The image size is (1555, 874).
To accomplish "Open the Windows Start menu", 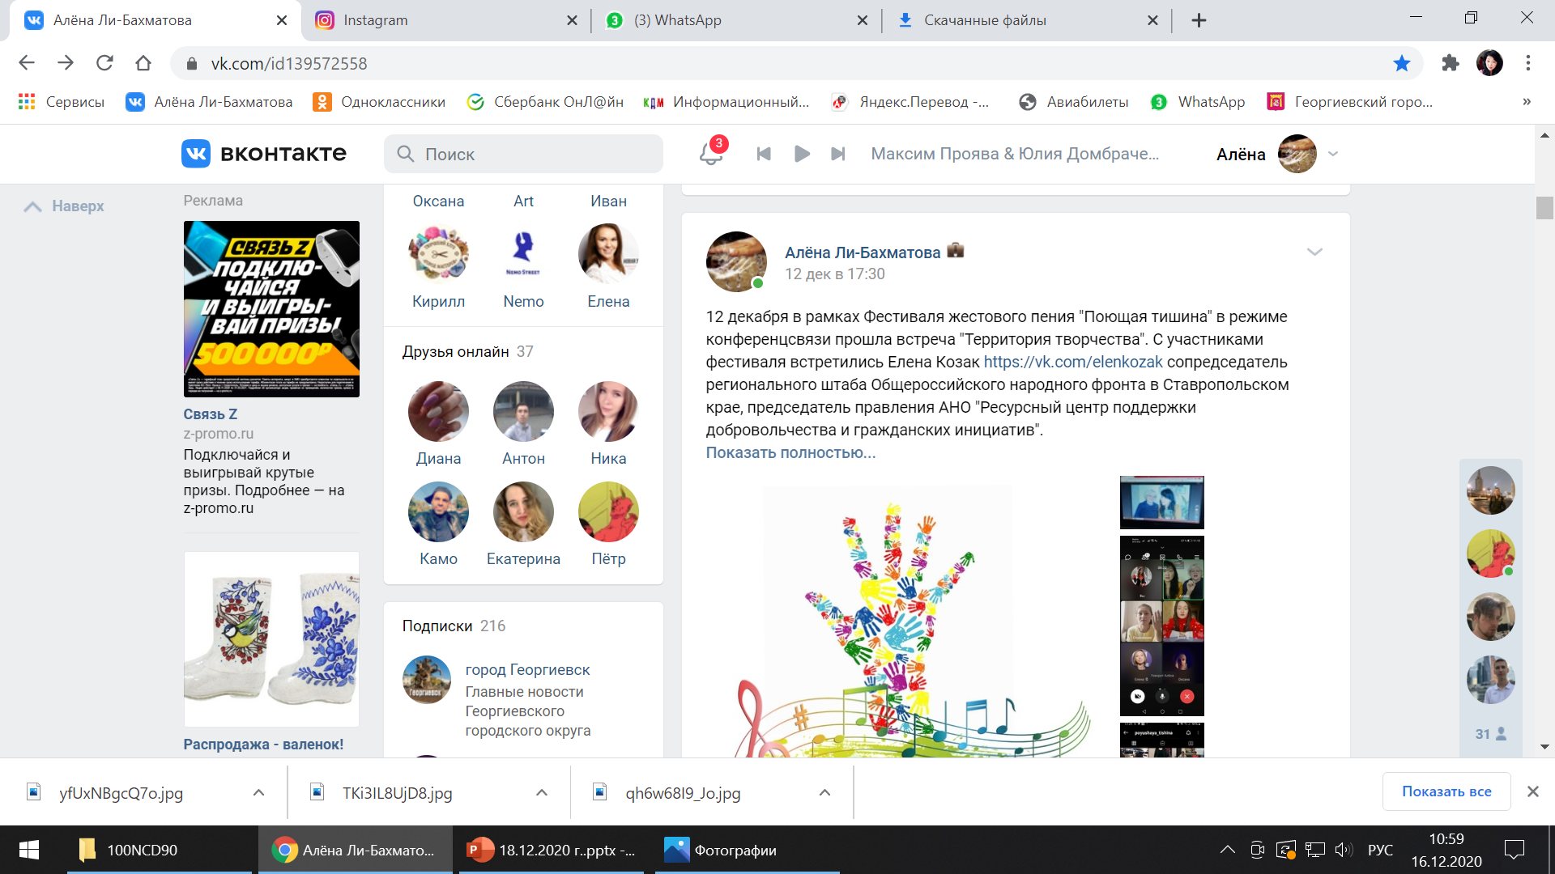I will pyautogui.click(x=29, y=850).
